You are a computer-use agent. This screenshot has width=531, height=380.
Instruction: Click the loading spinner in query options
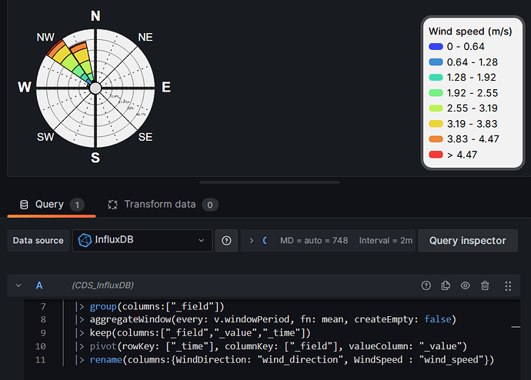pos(265,241)
